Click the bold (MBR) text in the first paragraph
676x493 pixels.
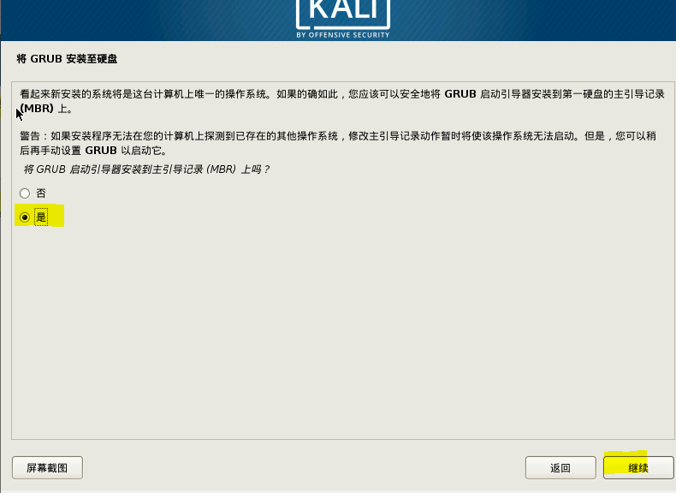(x=37, y=108)
